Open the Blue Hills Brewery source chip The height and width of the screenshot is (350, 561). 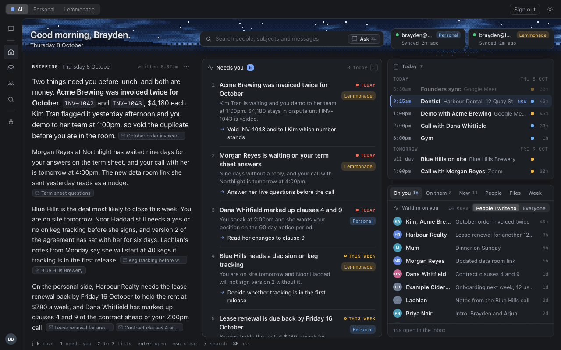(x=59, y=270)
